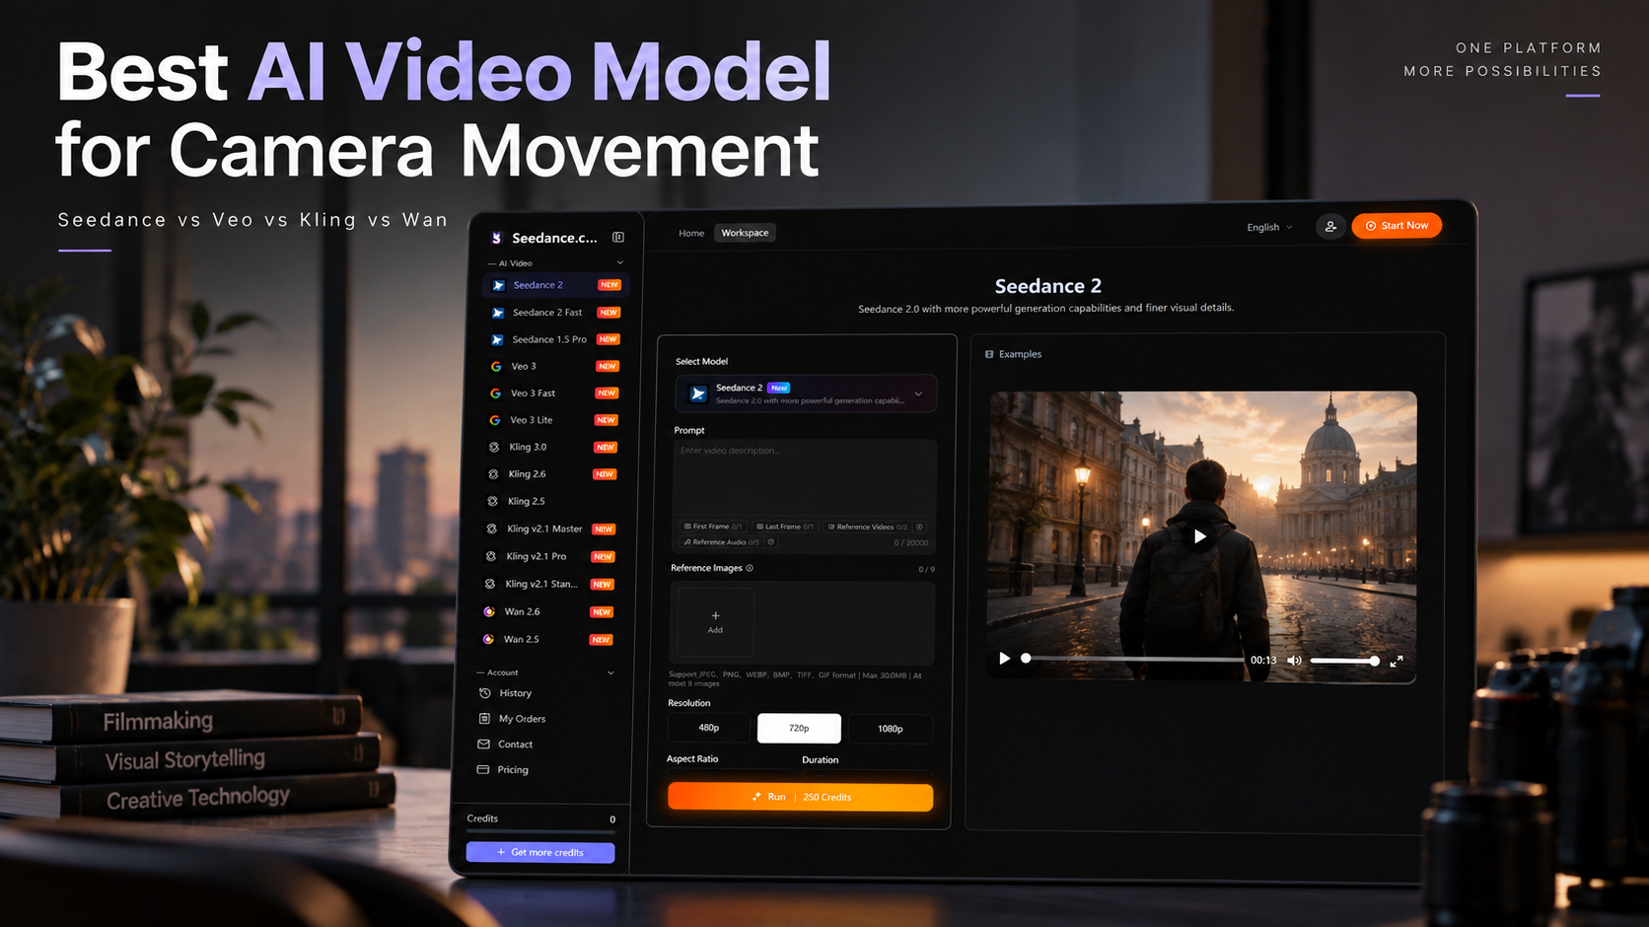The height and width of the screenshot is (927, 1649).
Task: Open the History link
Action: tap(515, 693)
